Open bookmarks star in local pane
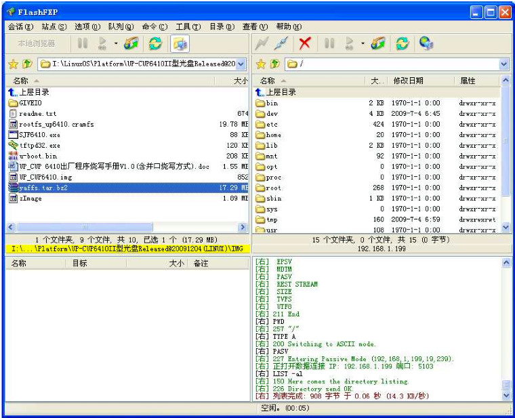The width and height of the screenshot is (515, 418). [13, 64]
